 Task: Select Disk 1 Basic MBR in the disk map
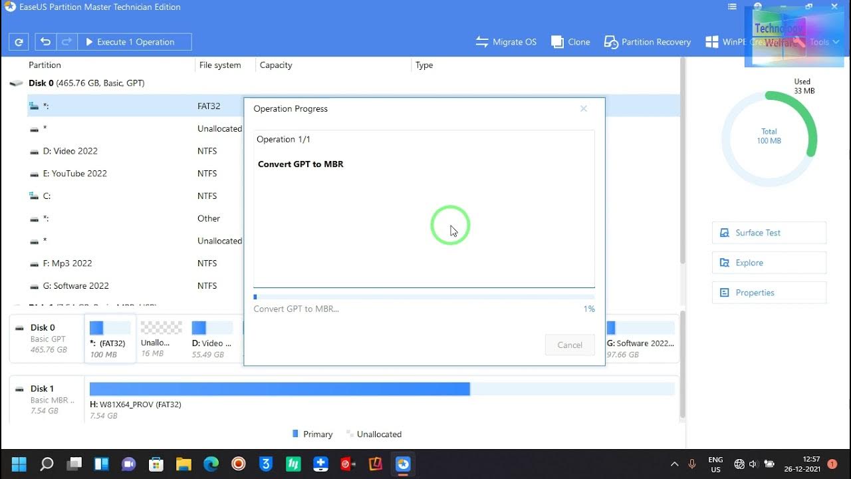(47, 399)
